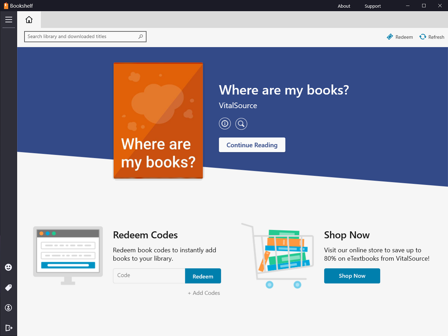448x336 pixels.
Task: Click Redeem in the top toolbar
Action: tap(400, 37)
